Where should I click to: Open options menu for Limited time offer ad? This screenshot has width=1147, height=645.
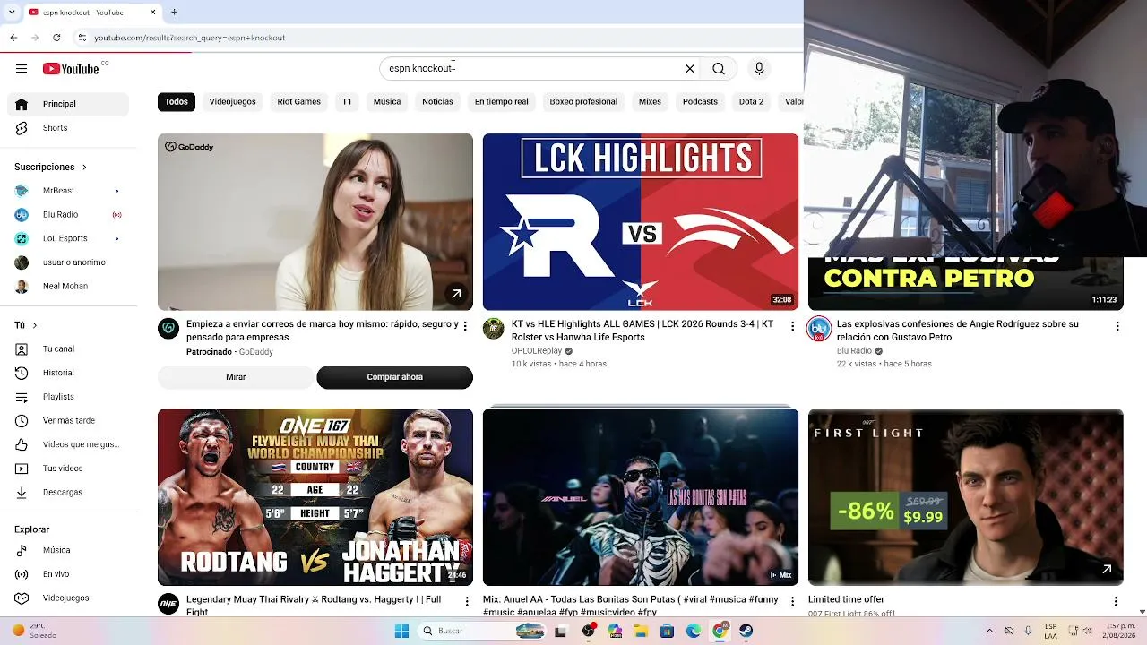coord(1117,601)
